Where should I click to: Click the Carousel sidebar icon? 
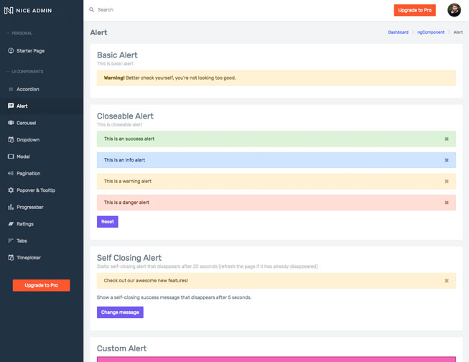click(11, 123)
